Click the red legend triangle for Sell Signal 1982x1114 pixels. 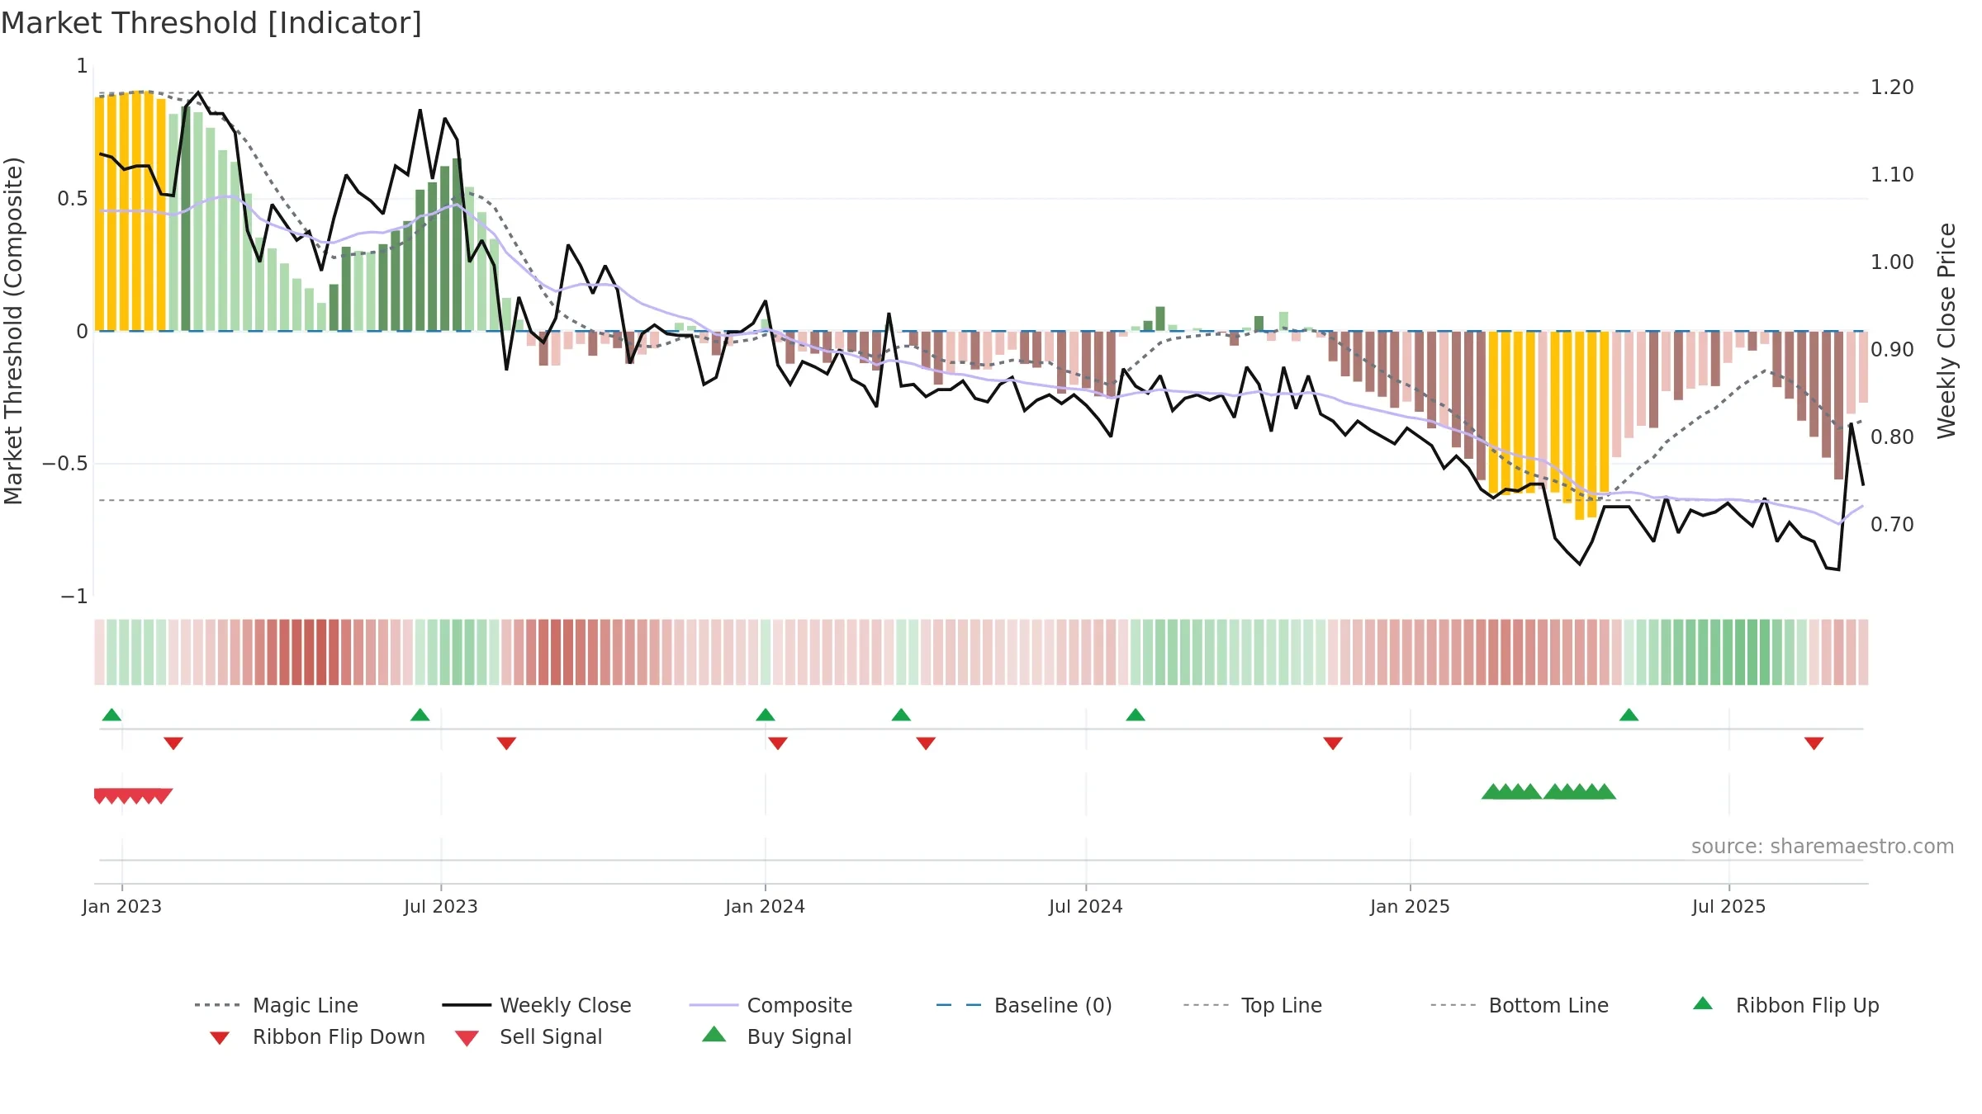[467, 1038]
